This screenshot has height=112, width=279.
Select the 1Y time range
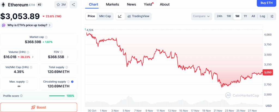coord(245,16)
